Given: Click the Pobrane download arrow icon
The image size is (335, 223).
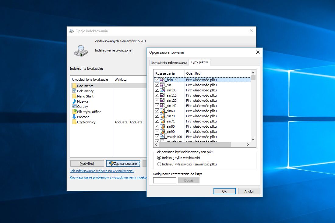Looking at the screenshot, I should coord(74,117).
